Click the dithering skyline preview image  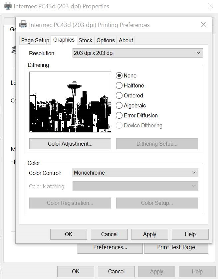click(70, 102)
